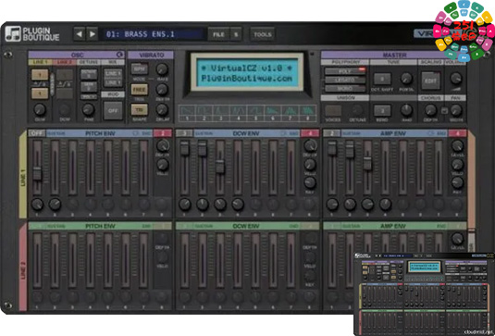
Task: Open Line 1 second waveform selector
Action: [x=40, y=93]
